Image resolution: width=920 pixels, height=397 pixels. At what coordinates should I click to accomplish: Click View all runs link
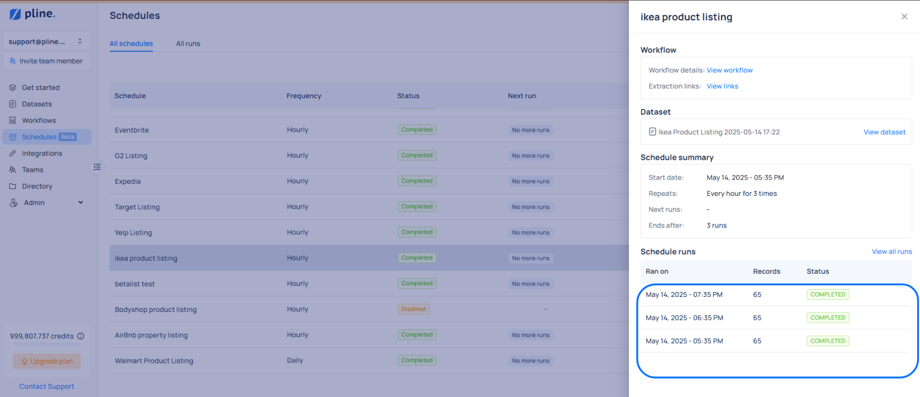892,252
